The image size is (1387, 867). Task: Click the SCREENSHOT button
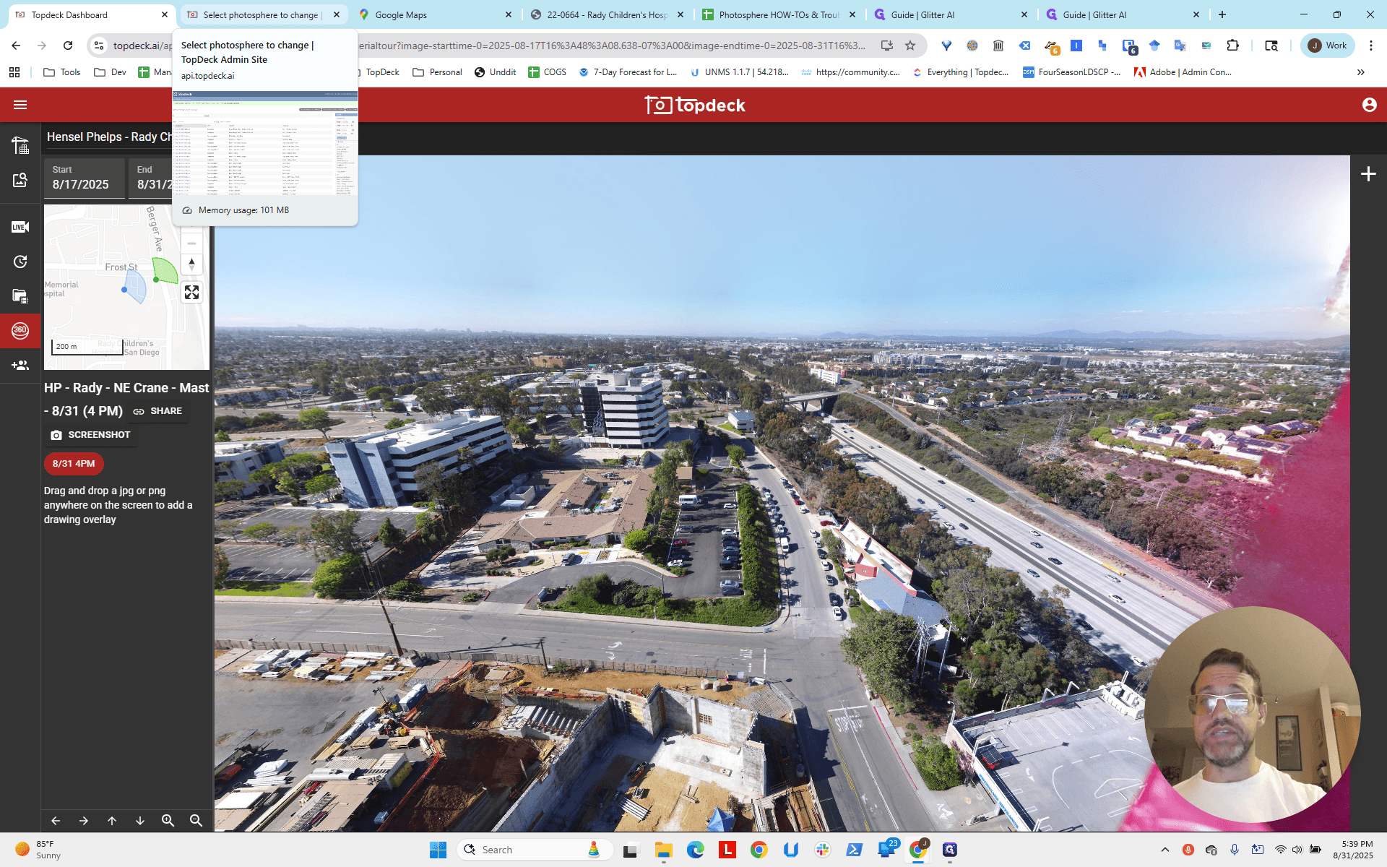tap(90, 435)
